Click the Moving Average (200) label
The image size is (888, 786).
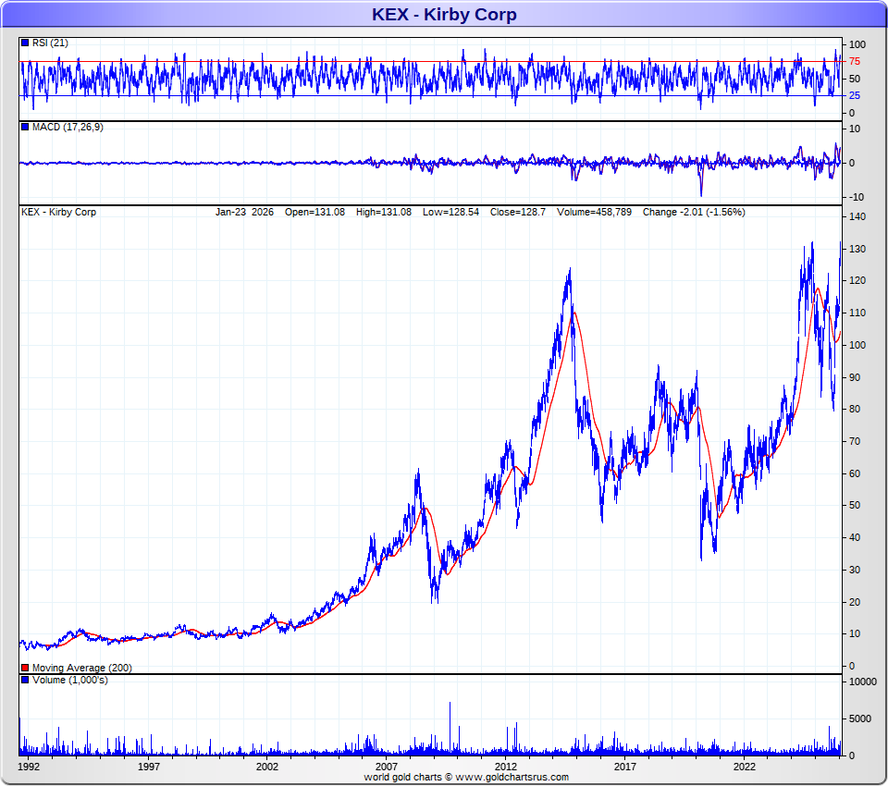(82, 668)
